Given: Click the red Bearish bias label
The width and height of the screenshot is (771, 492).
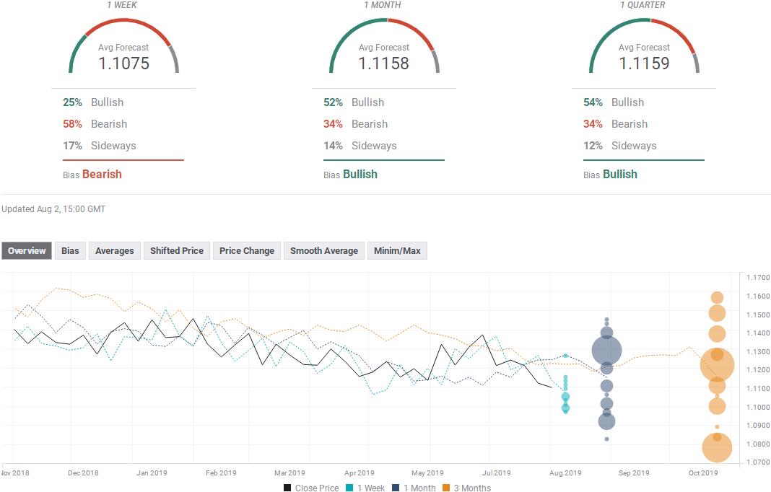Looking at the screenshot, I should (102, 174).
